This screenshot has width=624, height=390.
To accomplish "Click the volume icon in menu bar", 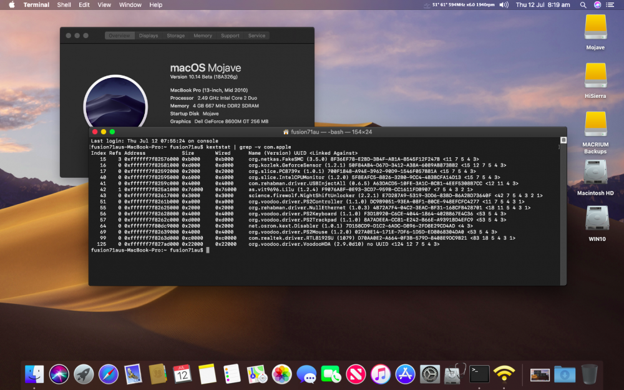I will tap(504, 5).
